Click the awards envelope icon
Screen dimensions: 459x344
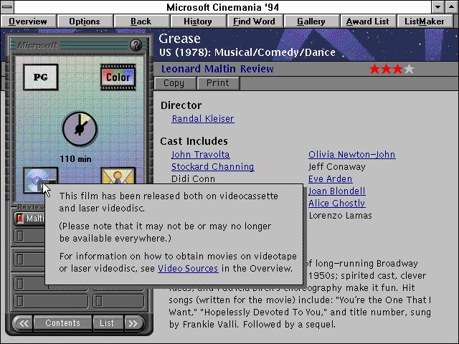(x=118, y=176)
